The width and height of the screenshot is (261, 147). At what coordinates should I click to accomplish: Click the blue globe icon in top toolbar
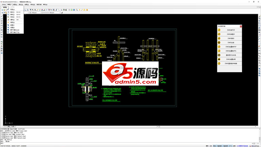(x=74, y=10)
